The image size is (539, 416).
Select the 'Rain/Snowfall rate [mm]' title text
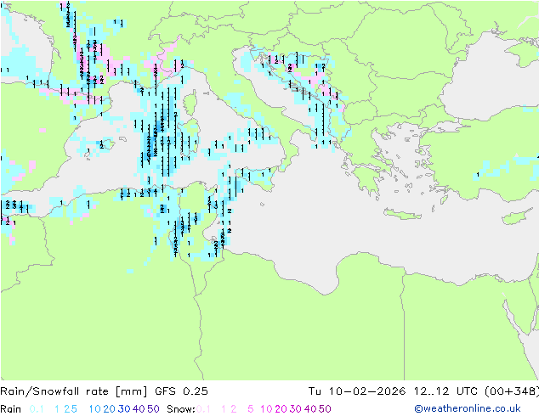pyautogui.click(x=73, y=391)
